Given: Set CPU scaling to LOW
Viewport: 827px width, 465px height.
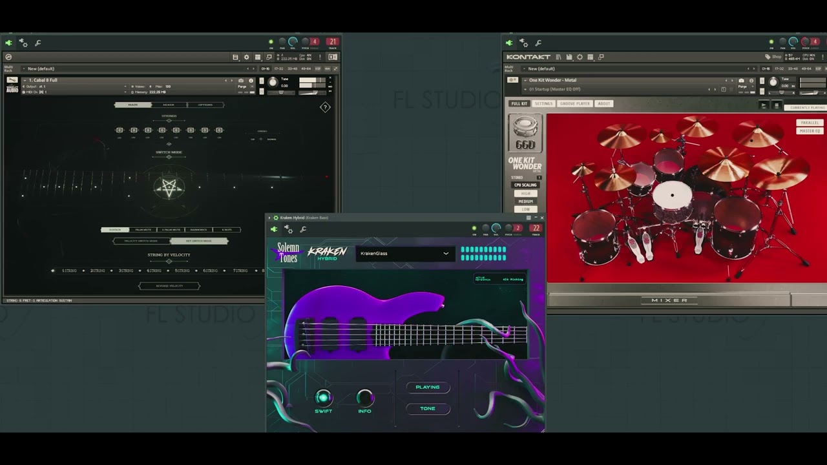Looking at the screenshot, I should pyautogui.click(x=525, y=209).
